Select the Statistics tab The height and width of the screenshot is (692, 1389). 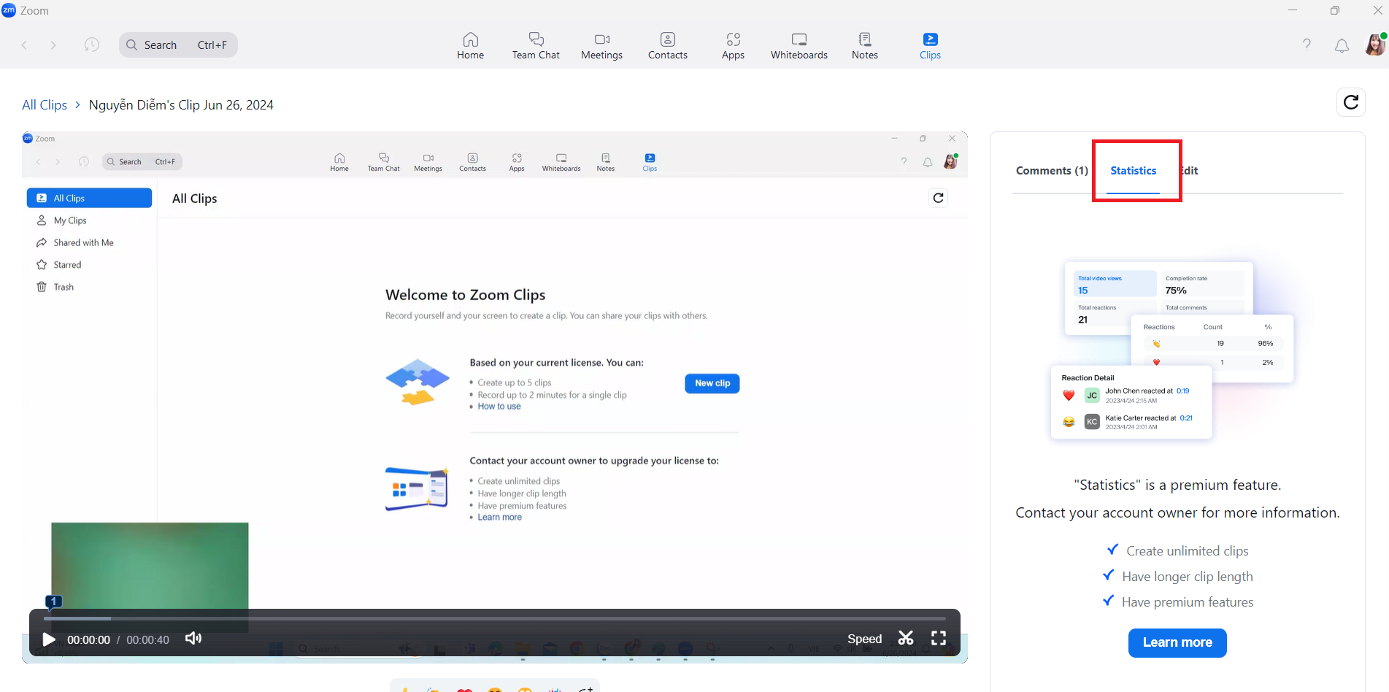(x=1133, y=171)
